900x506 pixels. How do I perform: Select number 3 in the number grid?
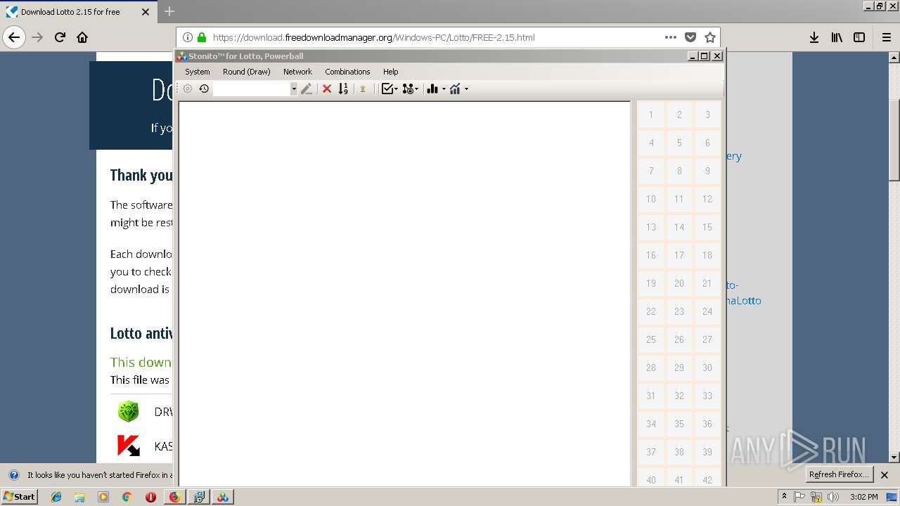(707, 115)
